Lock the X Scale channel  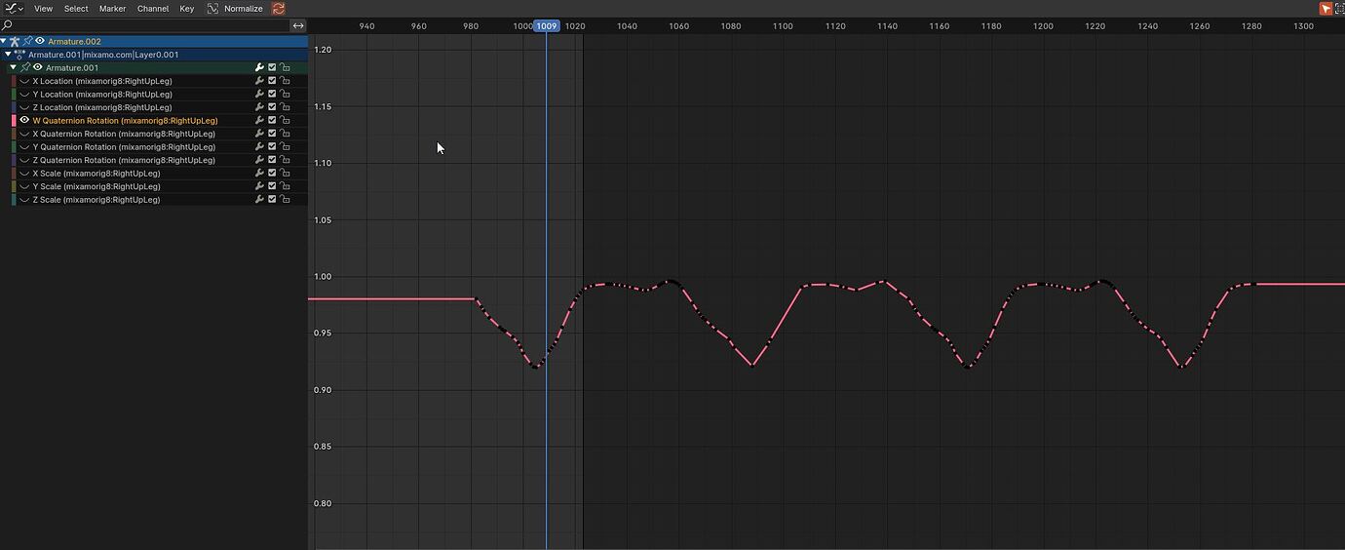click(285, 174)
